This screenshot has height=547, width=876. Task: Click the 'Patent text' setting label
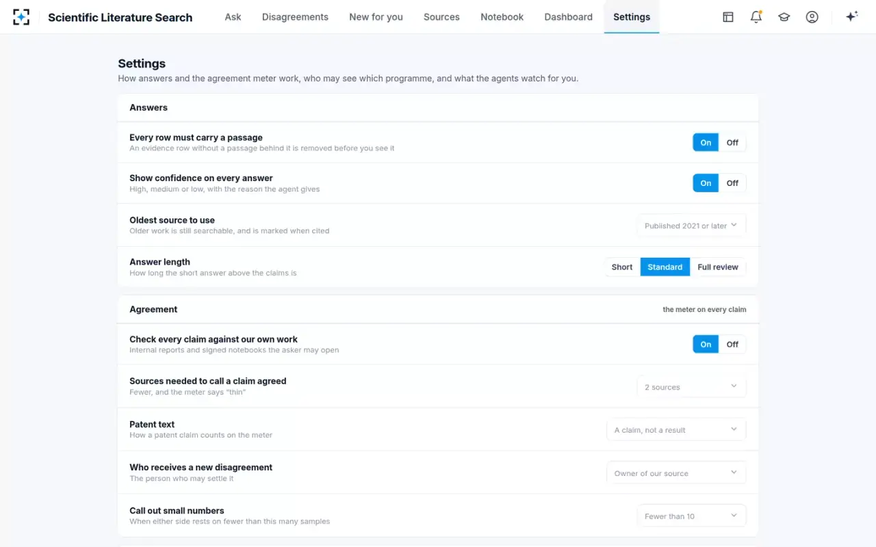pos(152,425)
